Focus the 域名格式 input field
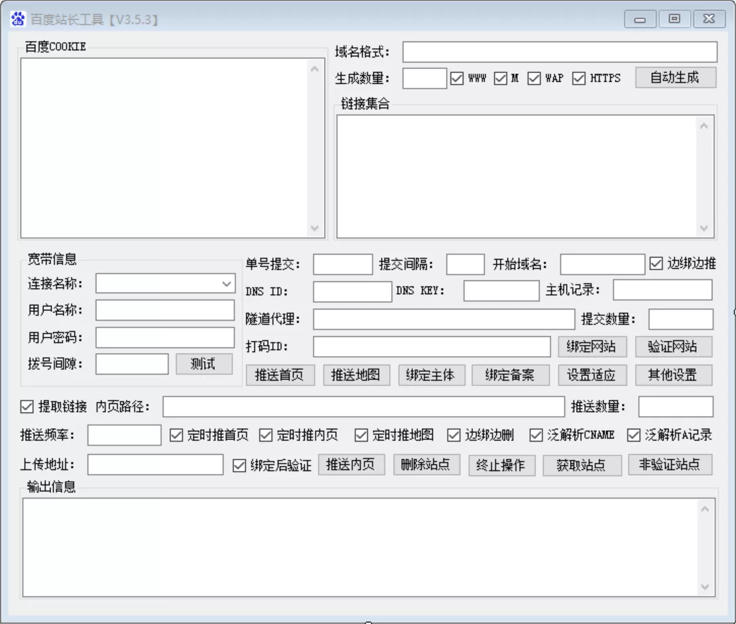This screenshot has width=736, height=624. [560, 51]
